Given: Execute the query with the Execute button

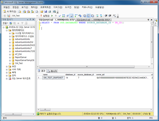Looking at the screenshot, I should pyautogui.click(x=45, y=16).
